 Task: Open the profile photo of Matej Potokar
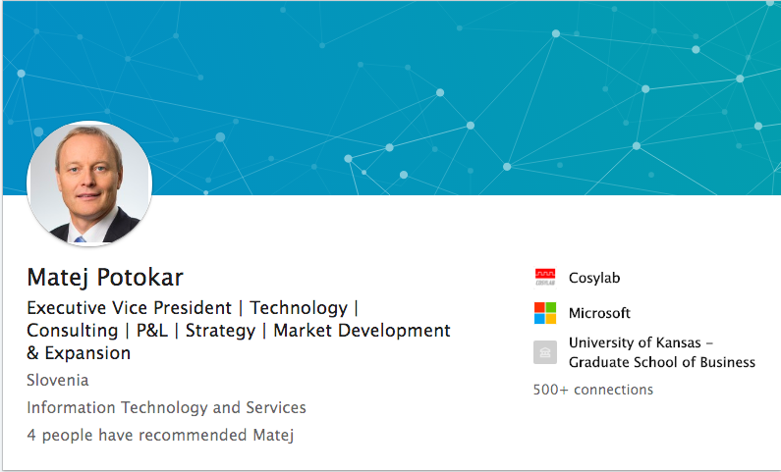(89, 184)
